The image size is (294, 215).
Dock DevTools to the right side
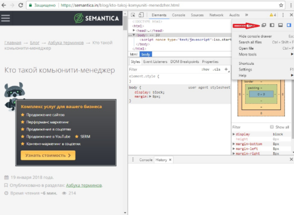pyautogui.click(x=289, y=26)
